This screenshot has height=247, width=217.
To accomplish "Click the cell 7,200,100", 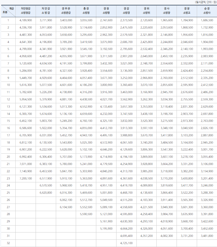I will [x=26, y=178].
